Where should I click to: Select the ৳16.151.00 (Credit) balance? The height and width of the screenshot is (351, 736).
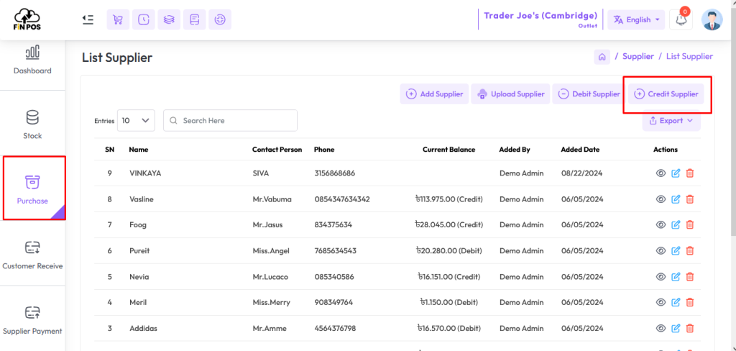point(449,277)
